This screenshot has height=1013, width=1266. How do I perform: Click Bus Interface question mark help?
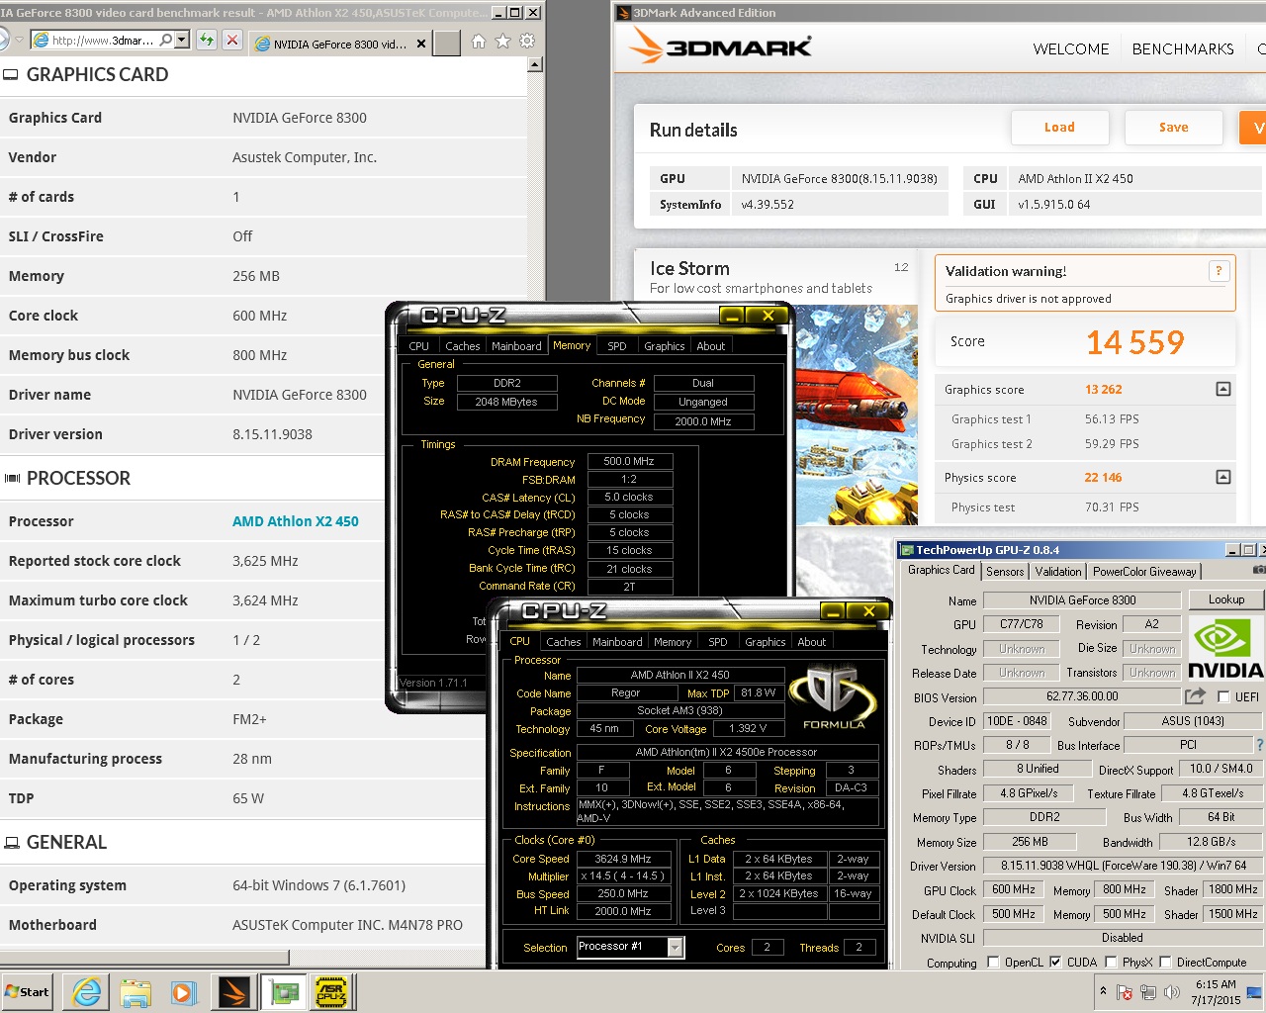click(1259, 745)
